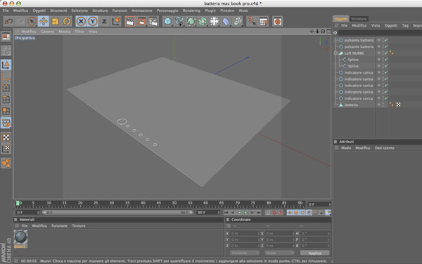The height and width of the screenshot is (264, 422).
Task: Enable the Model mode in left sidebar
Action: 6,65
